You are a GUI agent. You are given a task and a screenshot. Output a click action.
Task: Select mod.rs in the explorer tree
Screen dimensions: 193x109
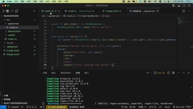click(19, 28)
